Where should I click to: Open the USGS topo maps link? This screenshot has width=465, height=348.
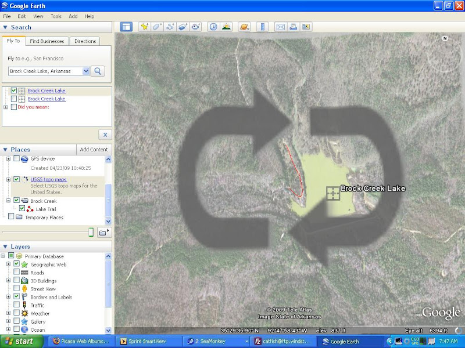point(48,179)
